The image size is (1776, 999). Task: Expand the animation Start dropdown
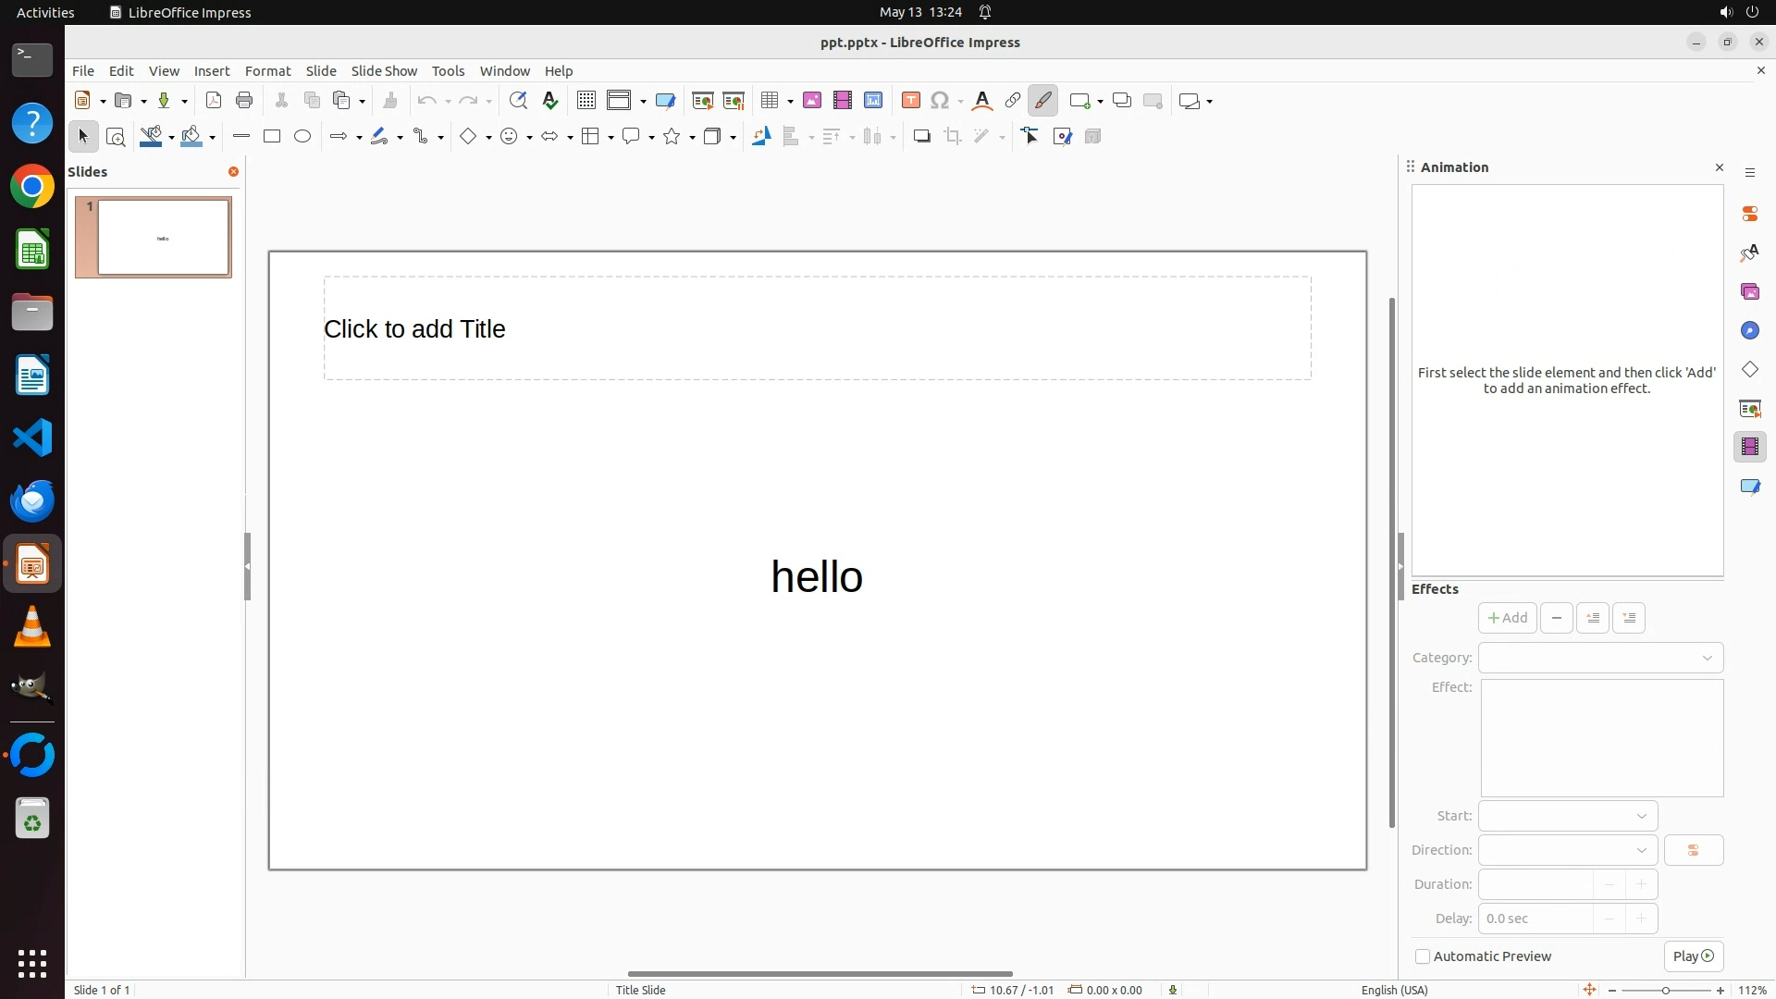click(x=1568, y=816)
